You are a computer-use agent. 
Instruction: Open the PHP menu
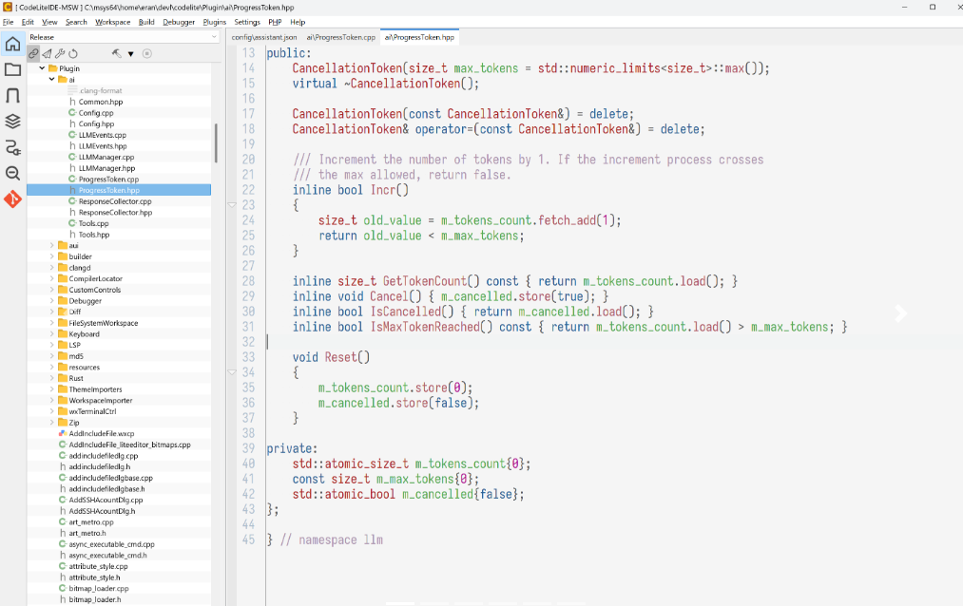(x=275, y=22)
